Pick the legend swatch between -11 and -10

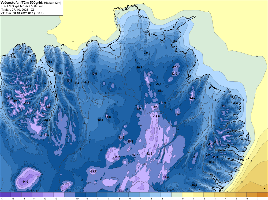[70, 195]
